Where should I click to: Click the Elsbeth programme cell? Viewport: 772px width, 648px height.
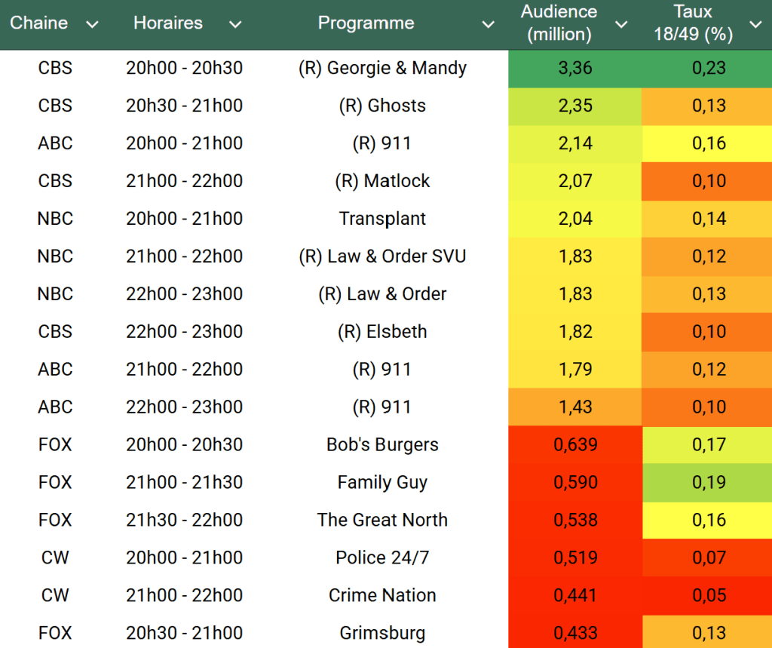pos(382,332)
